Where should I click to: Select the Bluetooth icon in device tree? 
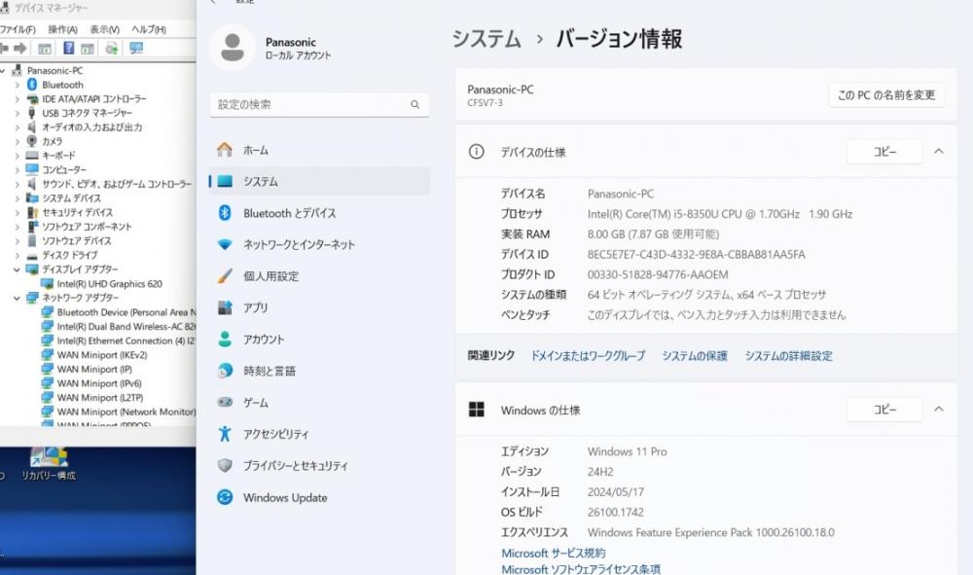(32, 85)
